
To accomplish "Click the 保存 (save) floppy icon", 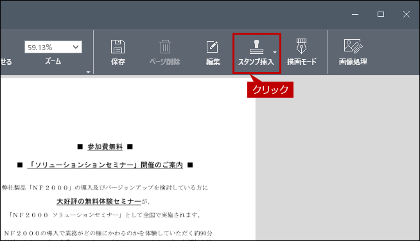I will [118, 47].
